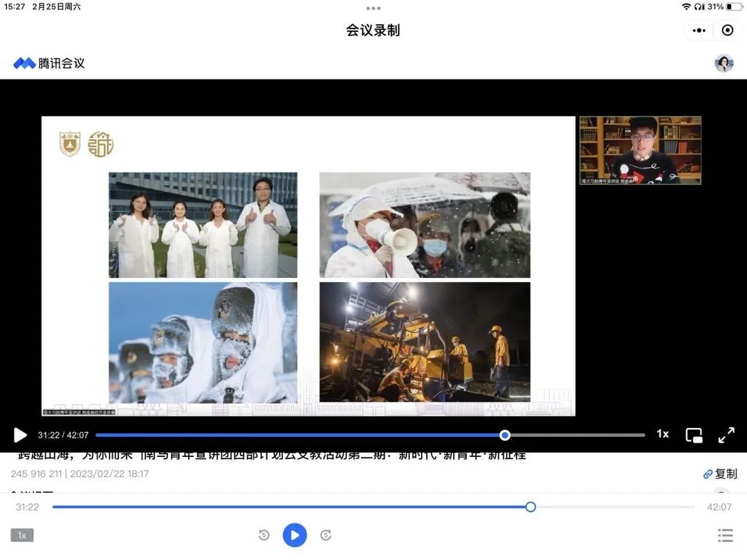Enable picture-in-picture mode
Viewport: 747px width, 560px height.
[694, 435]
